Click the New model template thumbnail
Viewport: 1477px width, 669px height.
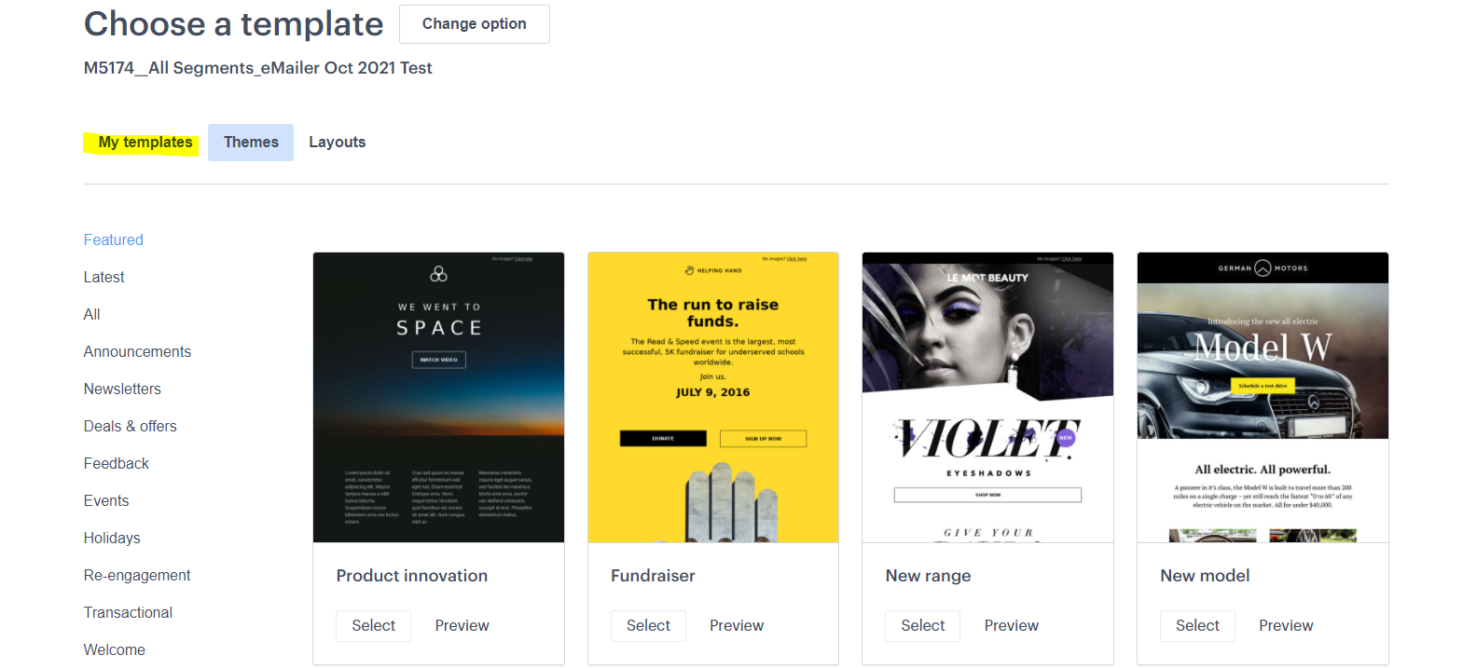[1263, 398]
